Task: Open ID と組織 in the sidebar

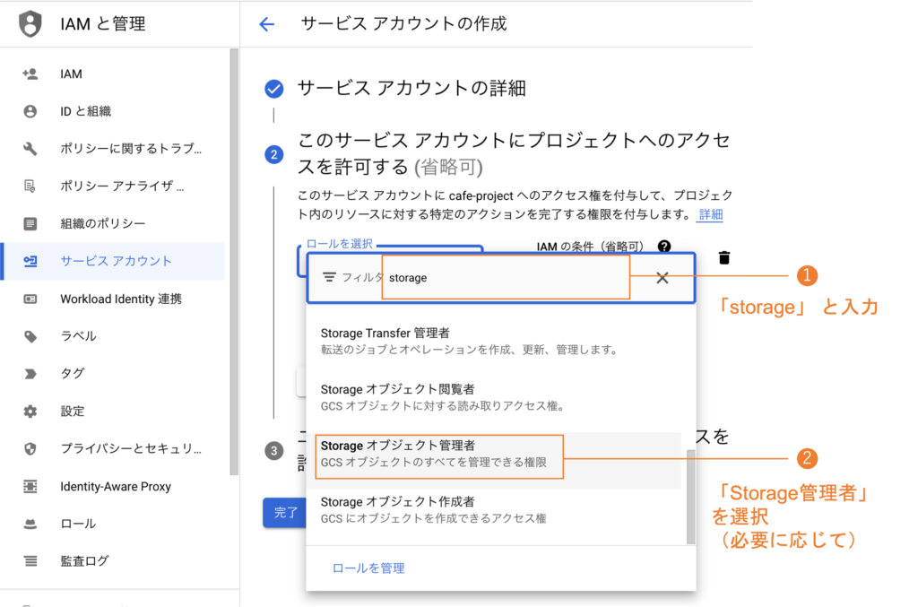Action: 112,111
